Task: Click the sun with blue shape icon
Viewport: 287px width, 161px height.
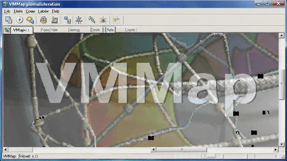Action: pyautogui.click(x=30, y=20)
